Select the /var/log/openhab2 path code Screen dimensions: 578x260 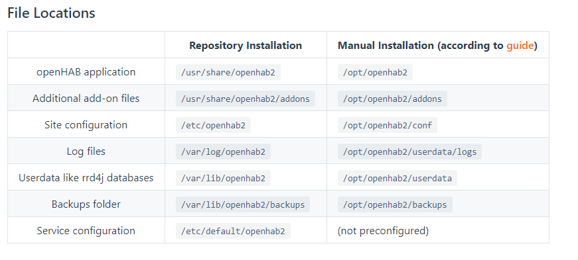[223, 152]
